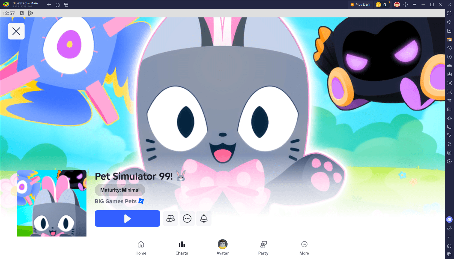Open the BlueStacks hamburger menu
The image size is (454, 259).
point(414,5)
